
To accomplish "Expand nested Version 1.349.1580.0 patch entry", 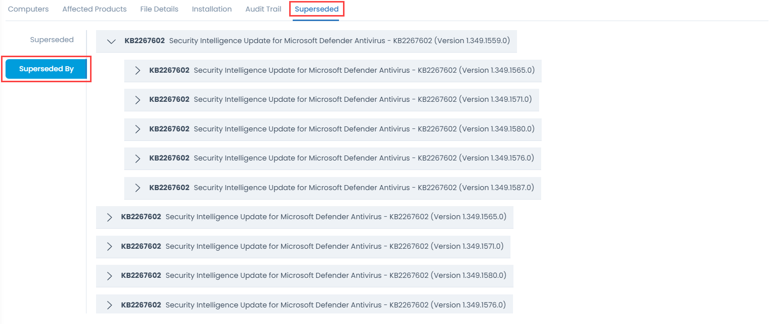I will pos(137,129).
